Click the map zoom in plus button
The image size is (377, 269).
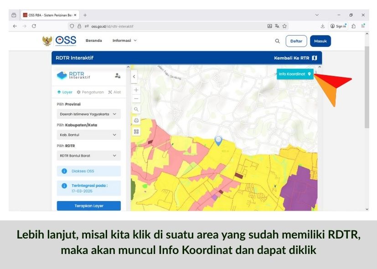(x=136, y=90)
